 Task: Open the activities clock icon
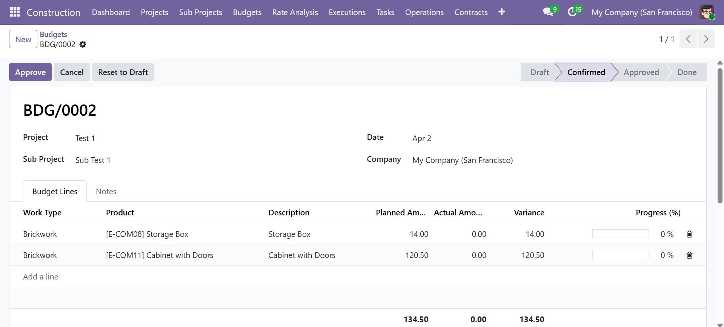point(572,12)
